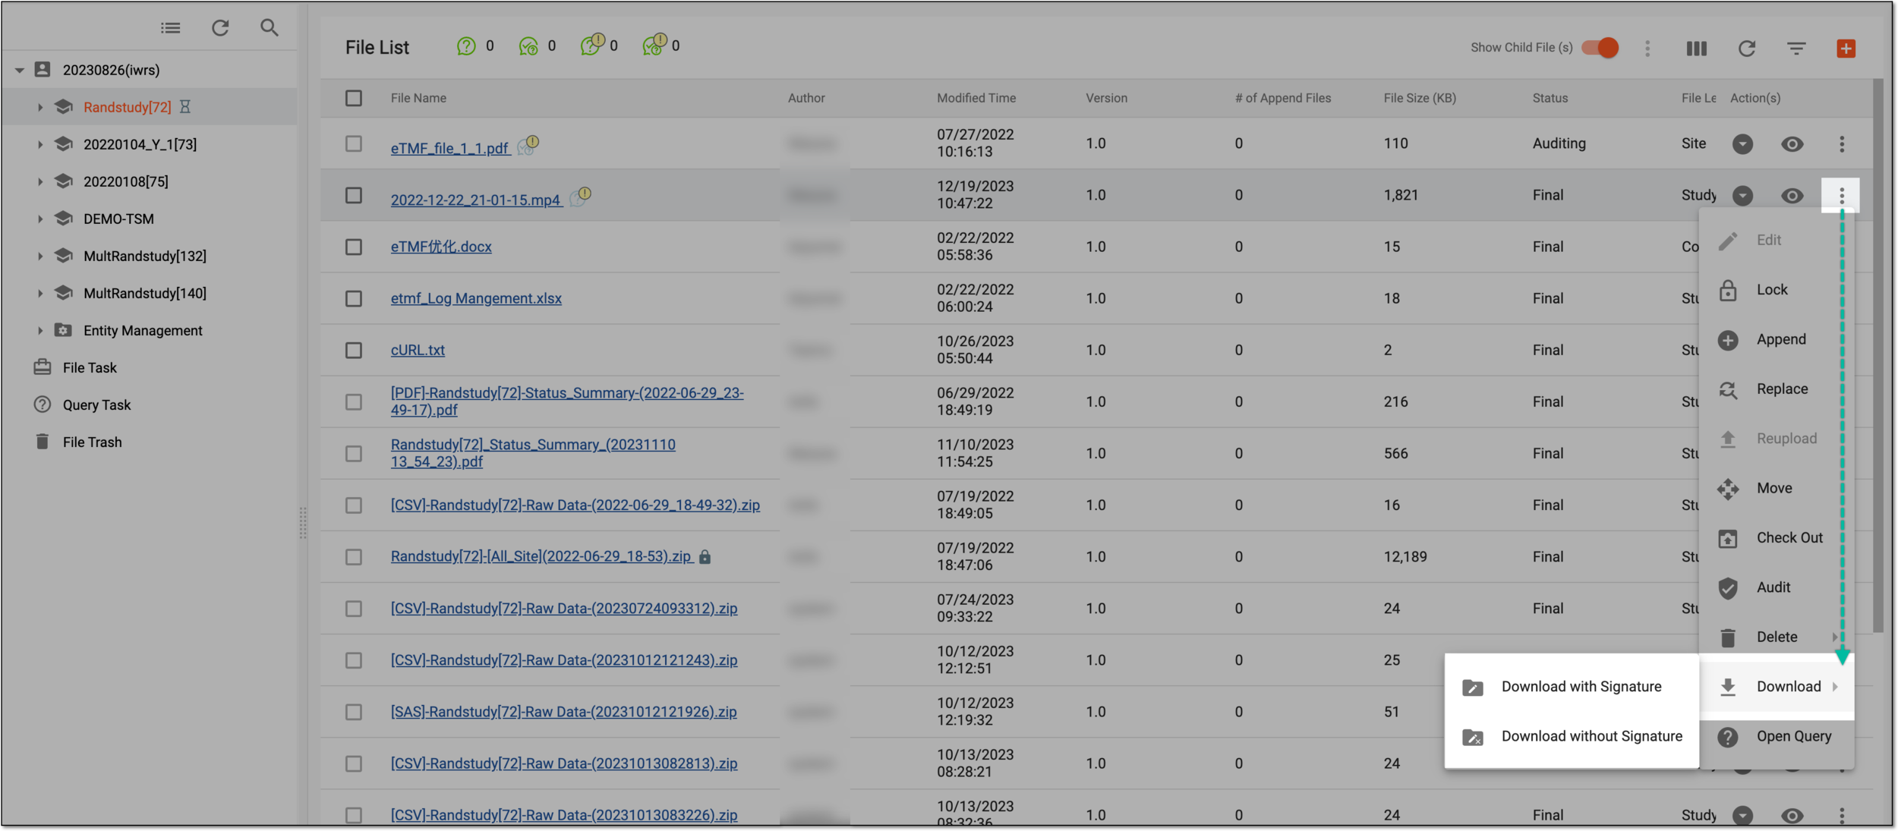Expand Entity Management folder
Viewport: 1898px width, 831px height.
click(x=39, y=331)
